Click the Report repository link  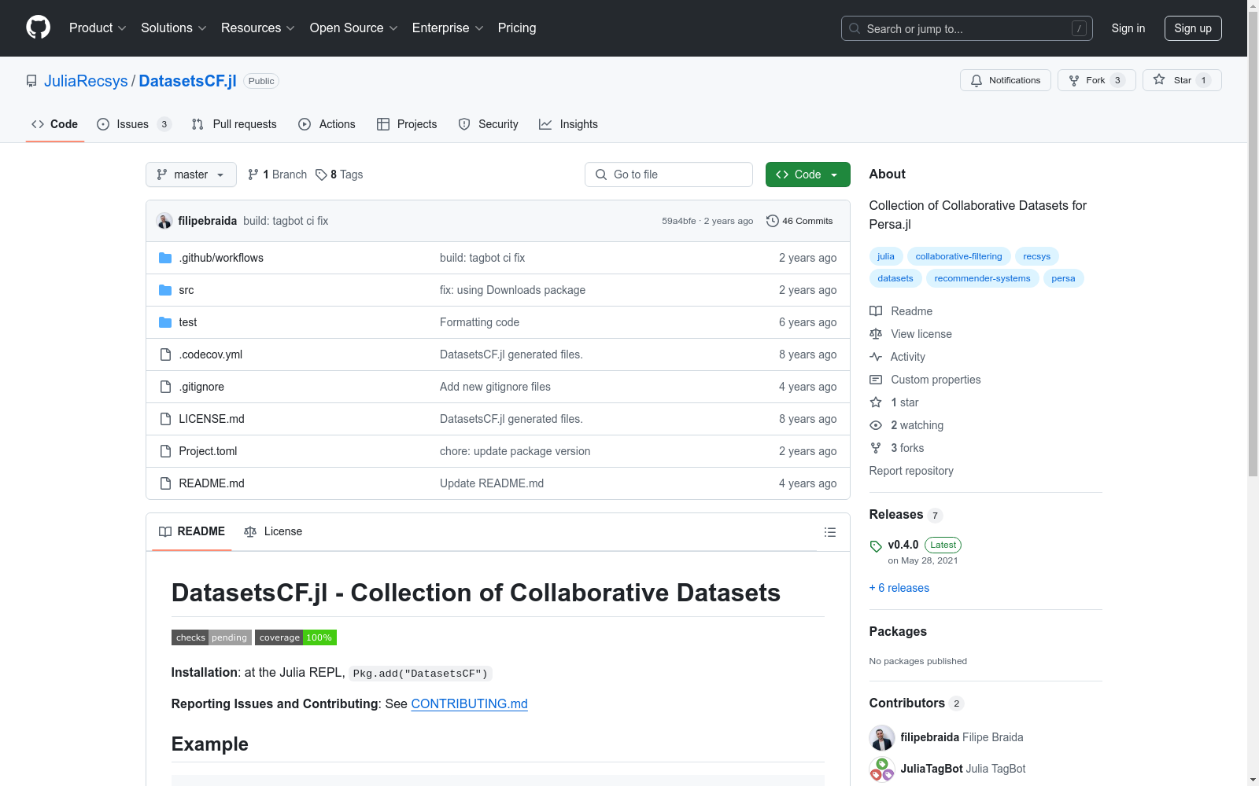coord(911,471)
